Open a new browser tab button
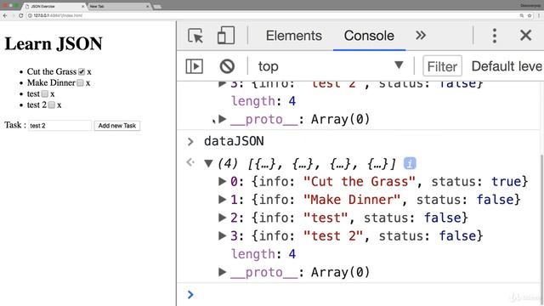 tap(157, 7)
